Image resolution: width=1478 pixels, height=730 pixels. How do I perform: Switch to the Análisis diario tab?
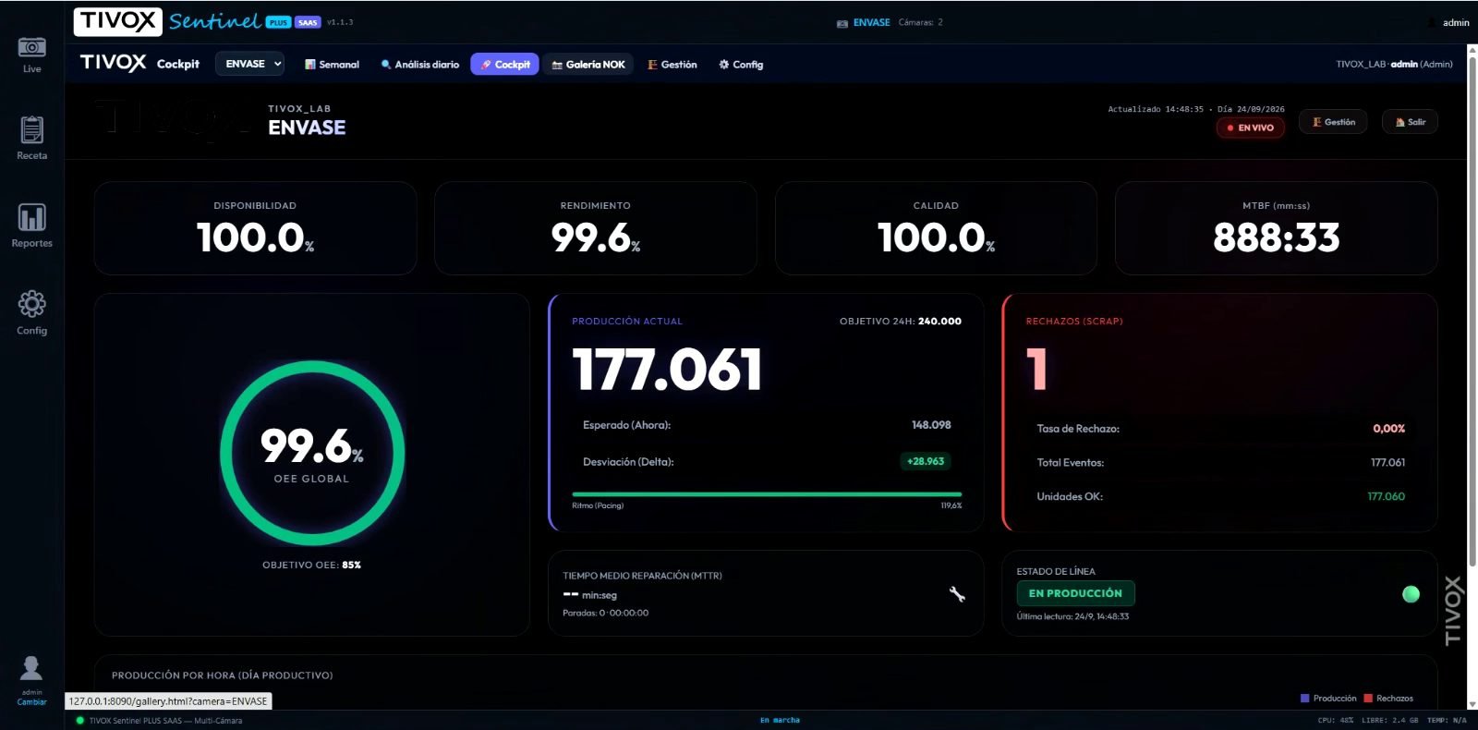click(x=419, y=65)
